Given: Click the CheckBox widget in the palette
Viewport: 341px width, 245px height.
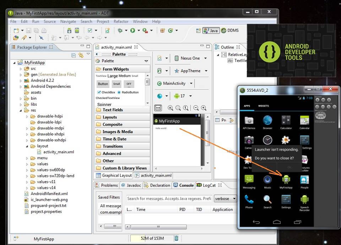Looking at the screenshot, I should click(106, 92).
